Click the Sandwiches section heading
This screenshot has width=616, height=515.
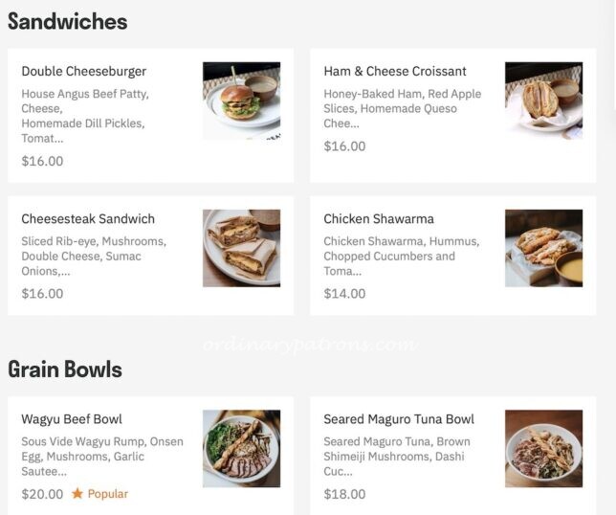[x=68, y=21]
